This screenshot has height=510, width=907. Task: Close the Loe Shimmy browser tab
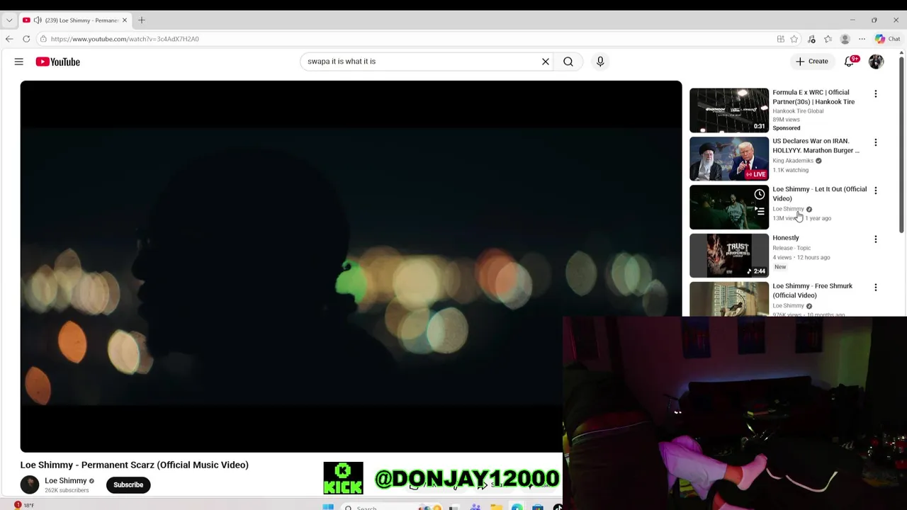point(125,20)
